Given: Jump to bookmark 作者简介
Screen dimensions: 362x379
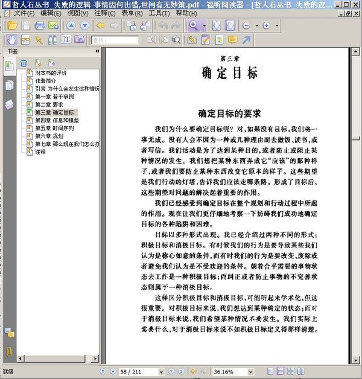Looking at the screenshot, I should click(x=47, y=80).
